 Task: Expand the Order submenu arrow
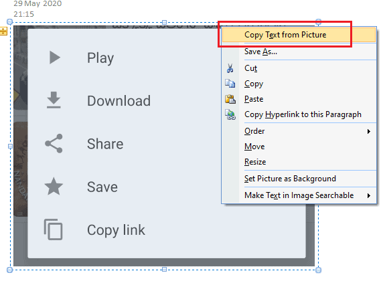click(369, 132)
